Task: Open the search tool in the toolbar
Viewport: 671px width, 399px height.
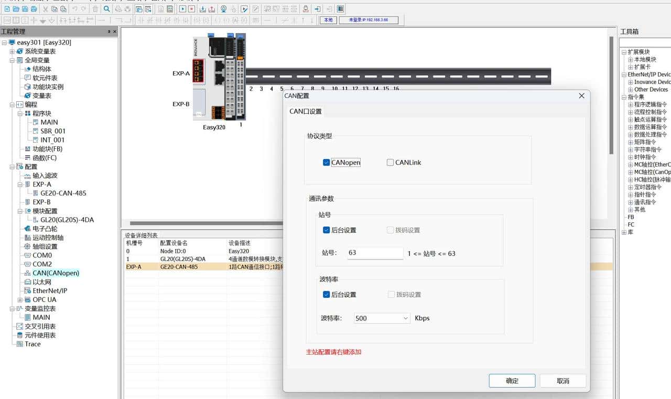Action: coord(106,9)
